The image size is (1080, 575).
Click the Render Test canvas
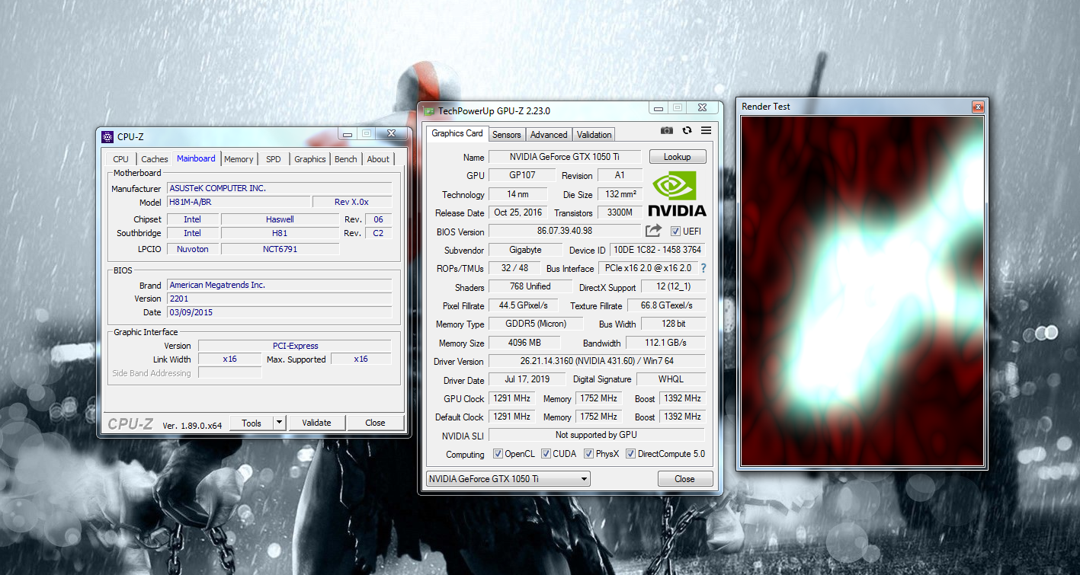click(863, 291)
